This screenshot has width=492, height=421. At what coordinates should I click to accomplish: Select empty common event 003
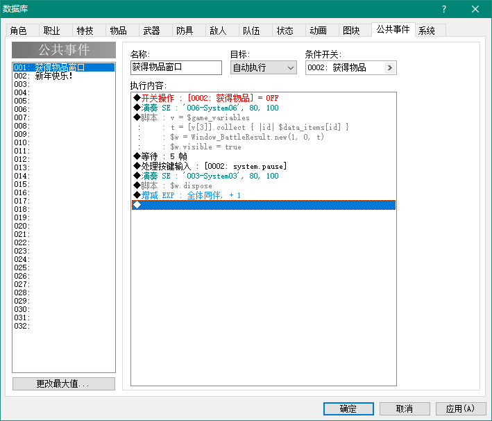[x=64, y=84]
